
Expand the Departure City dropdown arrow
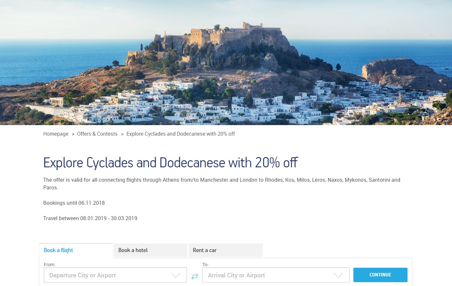click(176, 275)
